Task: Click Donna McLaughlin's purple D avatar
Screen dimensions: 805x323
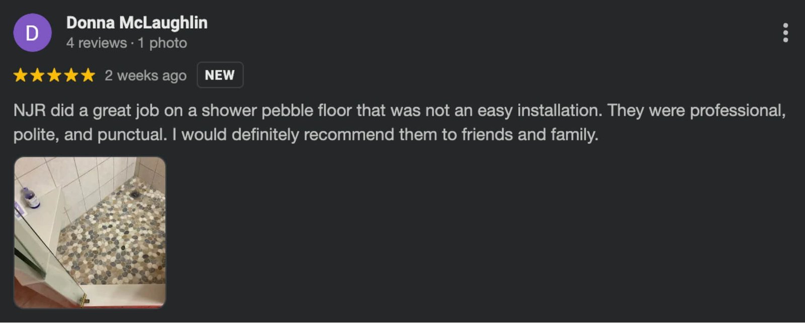Action: (32, 33)
